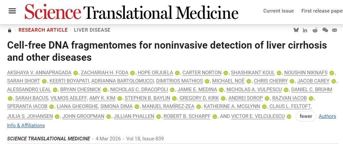Share article on Bluesky
This screenshot has height=144, width=343.
point(296,30)
